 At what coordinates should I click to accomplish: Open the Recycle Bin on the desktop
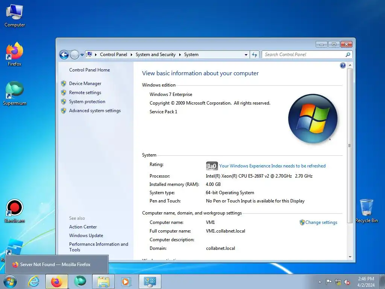(x=367, y=211)
